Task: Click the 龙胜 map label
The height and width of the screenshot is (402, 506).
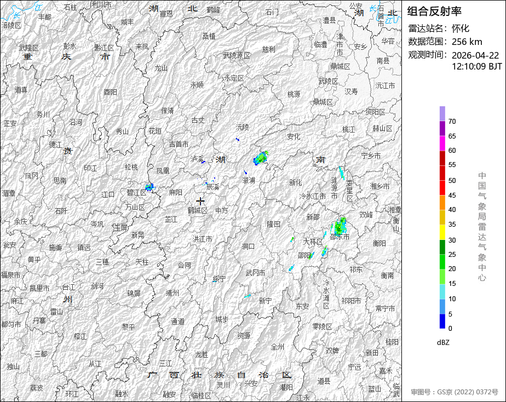Action: click(202, 354)
